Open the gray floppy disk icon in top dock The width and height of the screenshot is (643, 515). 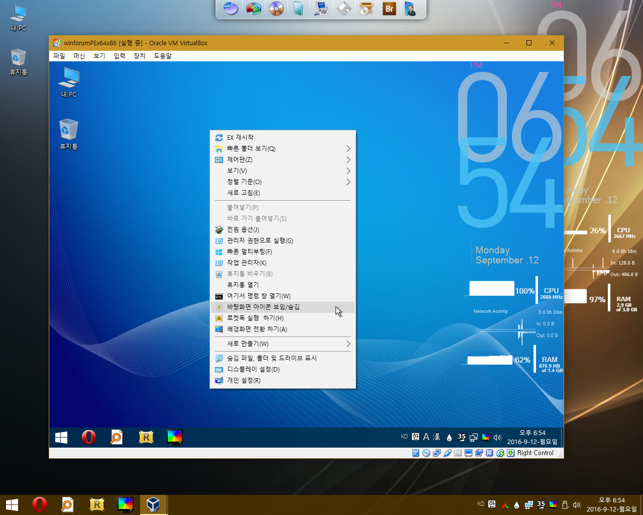[344, 9]
